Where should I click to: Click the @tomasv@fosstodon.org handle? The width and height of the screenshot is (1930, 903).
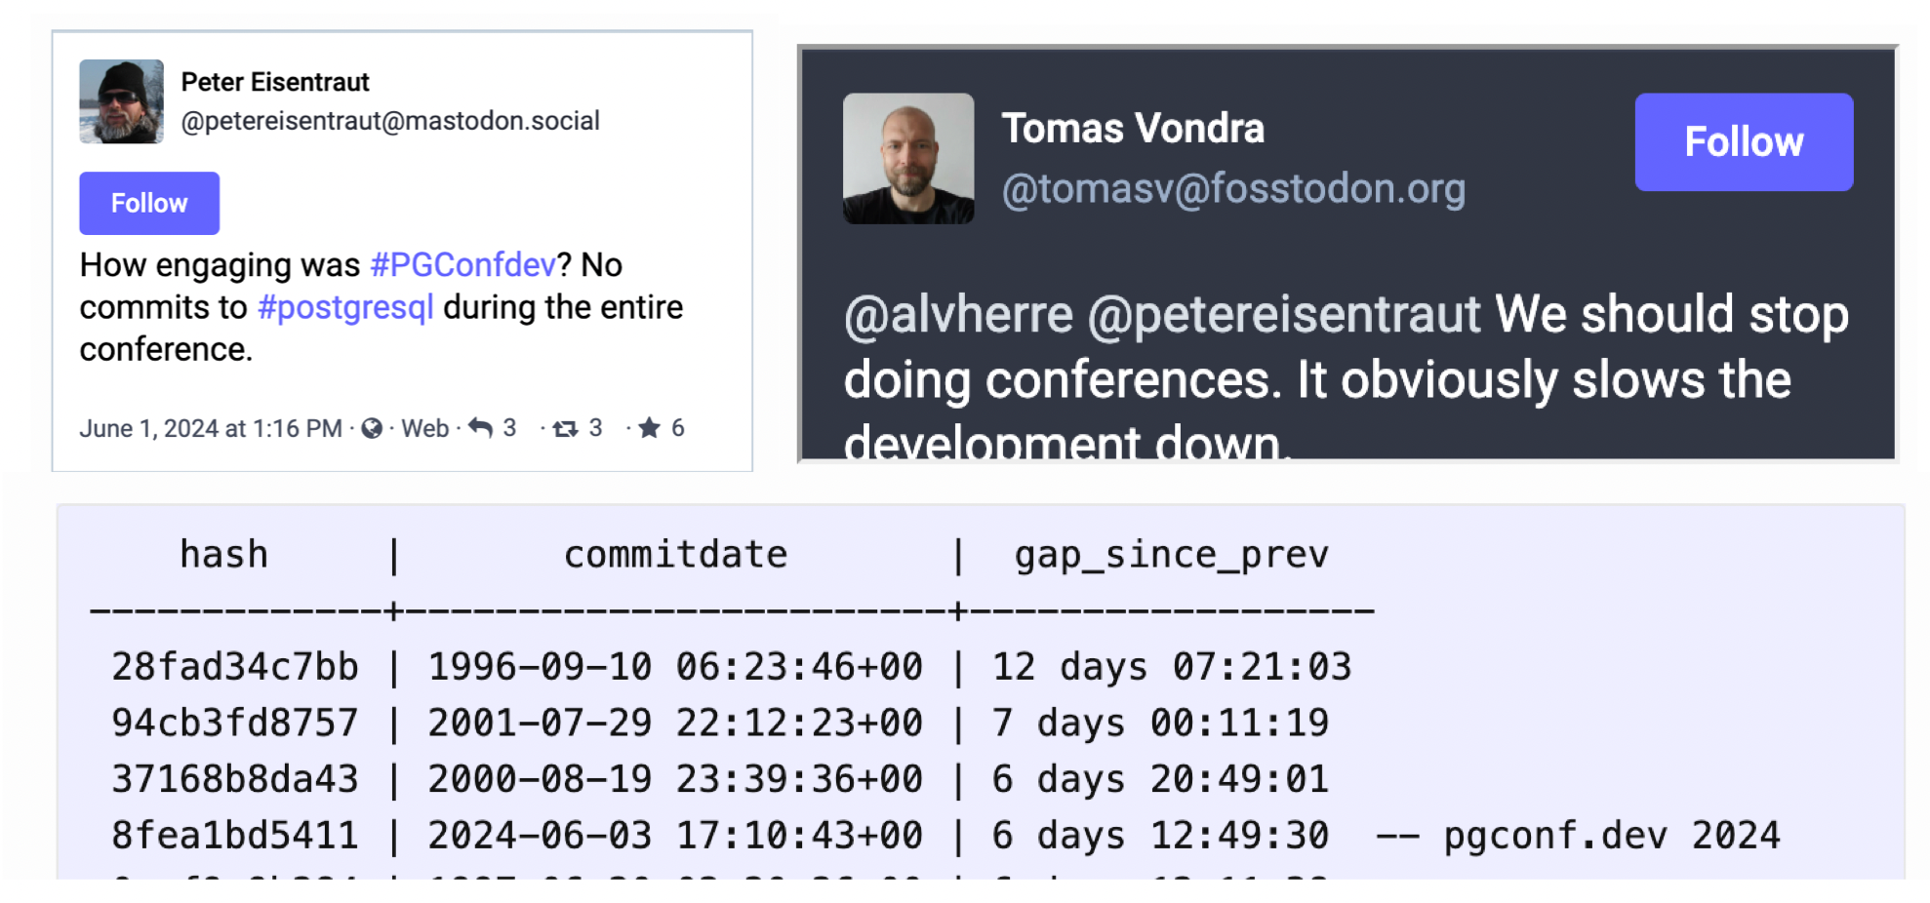pos(1233,188)
